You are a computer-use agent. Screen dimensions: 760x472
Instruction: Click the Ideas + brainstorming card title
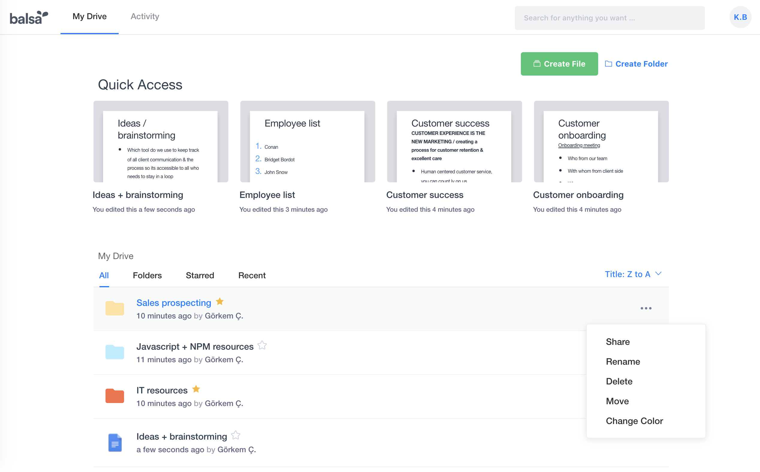pos(138,195)
